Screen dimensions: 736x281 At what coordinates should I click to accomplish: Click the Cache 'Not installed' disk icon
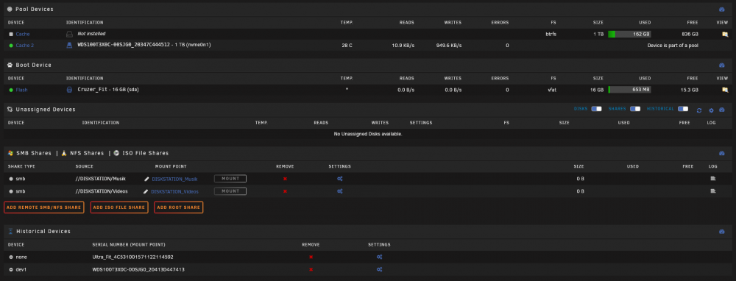pyautogui.click(x=69, y=34)
